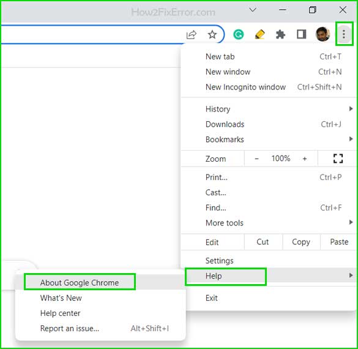Viewport: 358px width, 349px height.
Task: Click Paste in the Edit row
Action: click(x=339, y=242)
